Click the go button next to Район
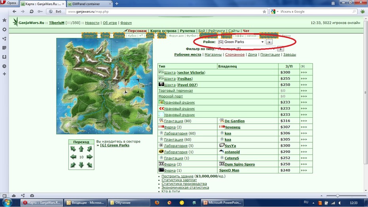The width and height of the screenshot is (368, 207). tap(269, 42)
